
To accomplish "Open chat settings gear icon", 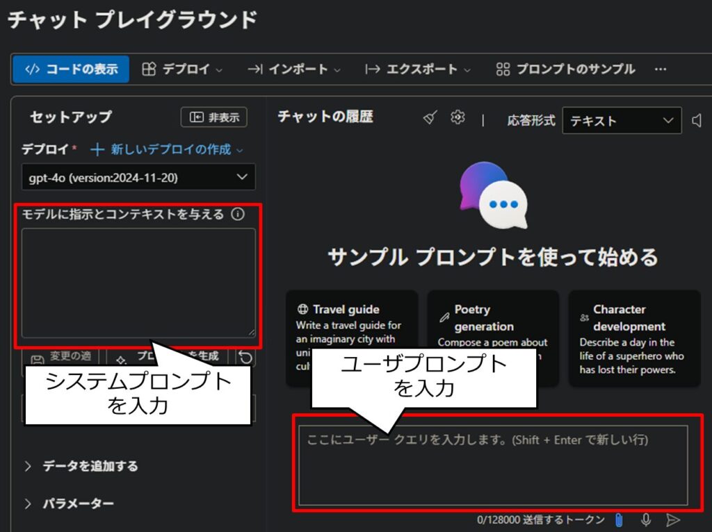I will point(457,118).
